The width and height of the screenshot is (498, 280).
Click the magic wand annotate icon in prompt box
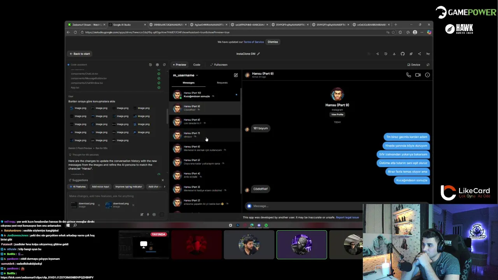[x=142, y=214]
